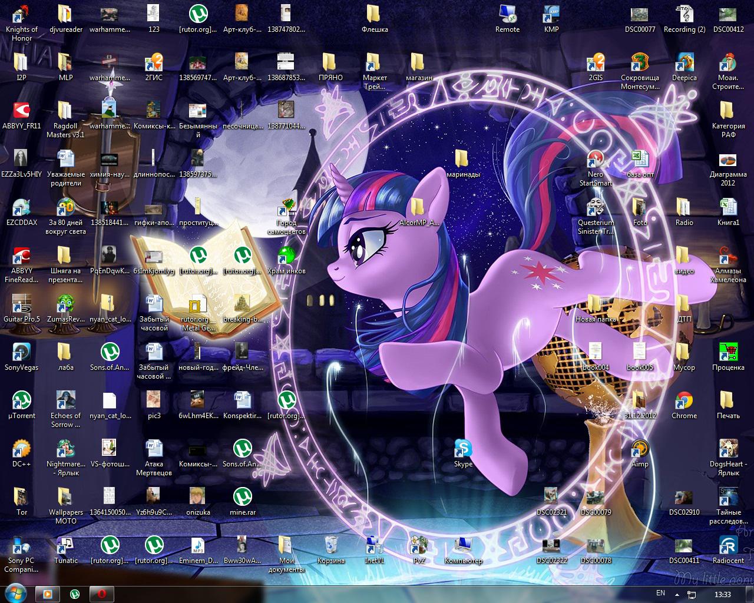Open the Диаграмма 2012 file
This screenshot has height=603, width=754.
coord(728,168)
